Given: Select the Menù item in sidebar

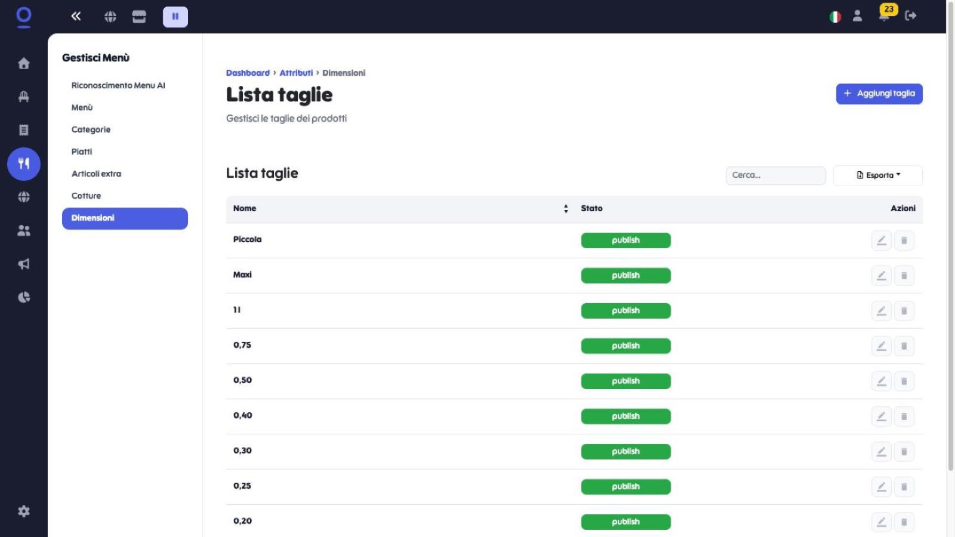Looking at the screenshot, I should click(x=82, y=107).
